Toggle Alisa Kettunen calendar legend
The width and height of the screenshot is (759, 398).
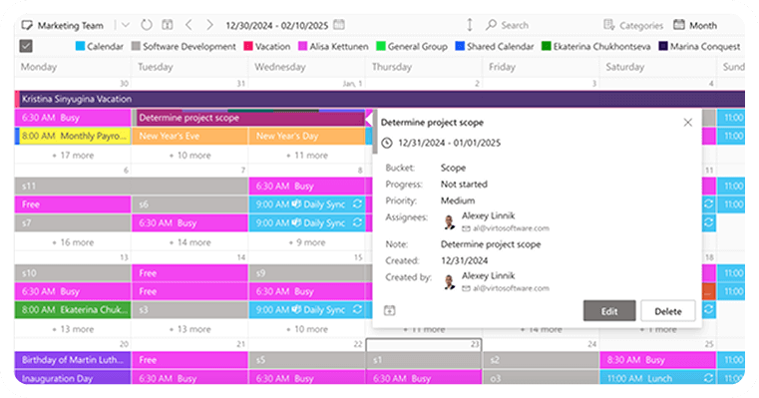tap(333, 47)
